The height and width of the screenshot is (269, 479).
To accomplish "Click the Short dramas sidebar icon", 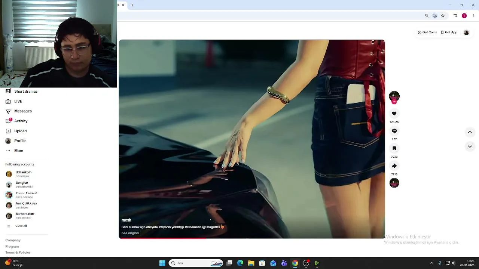I will (x=8, y=91).
